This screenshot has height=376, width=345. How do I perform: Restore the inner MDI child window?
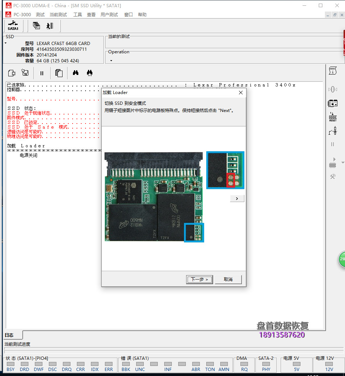(x=335, y=15)
